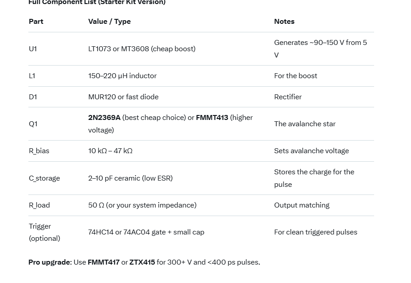Click the bold "FMMT413" text
The width and height of the screenshot is (411, 283).
(x=212, y=118)
